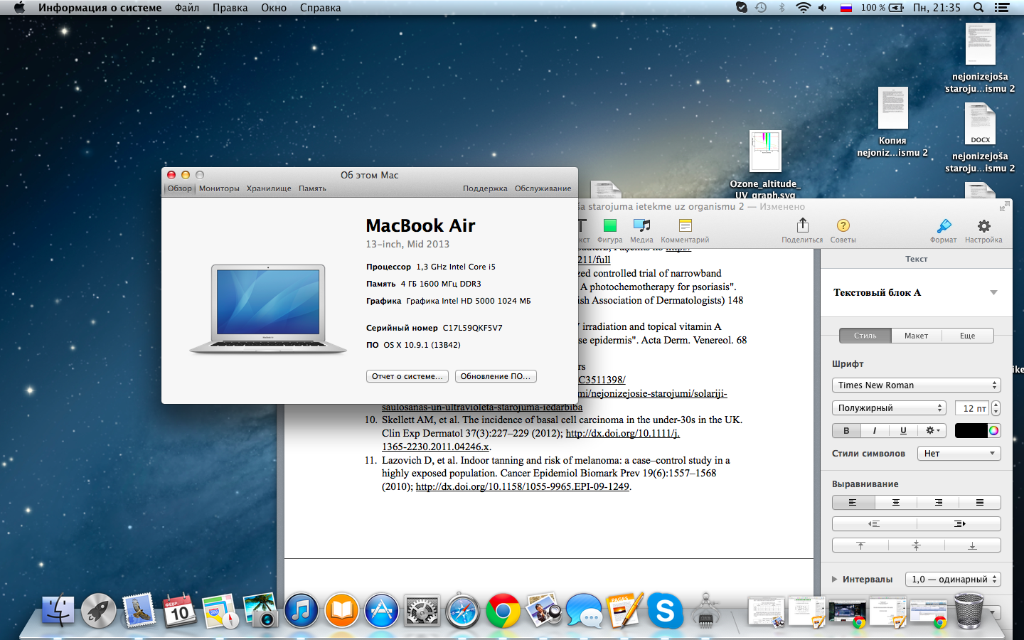Screen dimensions: 1024x640
Task: Click Pages Share toolbar icon
Action: [803, 225]
